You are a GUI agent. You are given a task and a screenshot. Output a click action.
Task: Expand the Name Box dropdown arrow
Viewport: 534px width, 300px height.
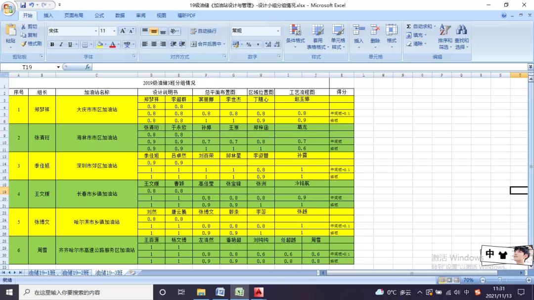58,67
